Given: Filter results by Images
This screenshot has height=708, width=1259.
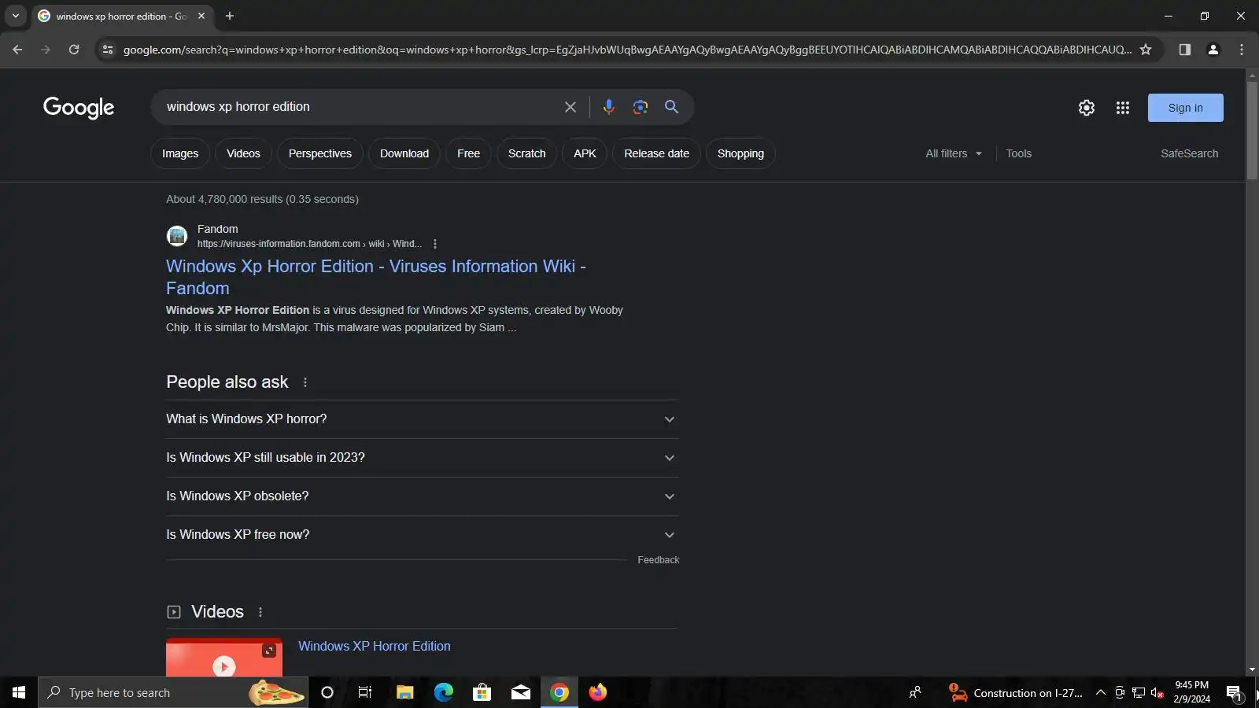Looking at the screenshot, I should point(180,153).
